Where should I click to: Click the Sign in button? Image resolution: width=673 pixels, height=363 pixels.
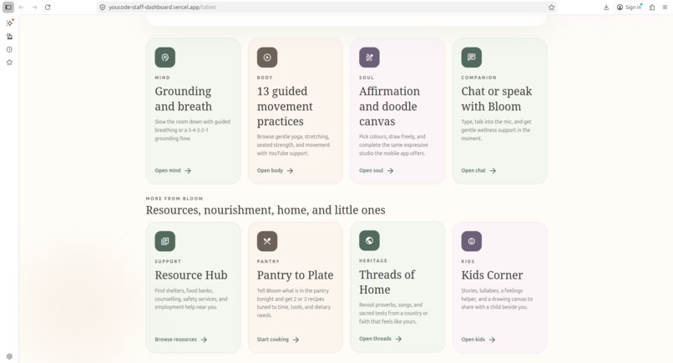click(x=630, y=8)
